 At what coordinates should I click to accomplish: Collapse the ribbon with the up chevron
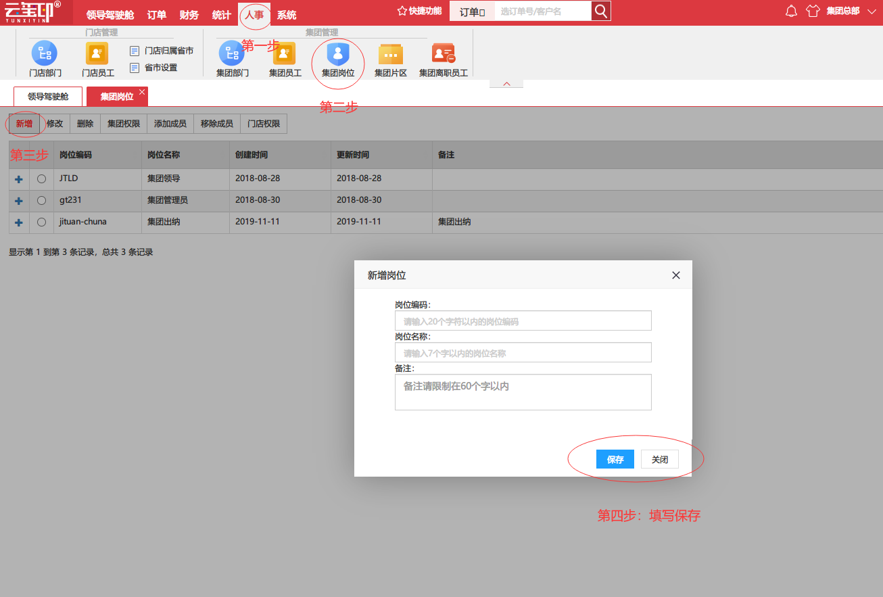click(506, 84)
